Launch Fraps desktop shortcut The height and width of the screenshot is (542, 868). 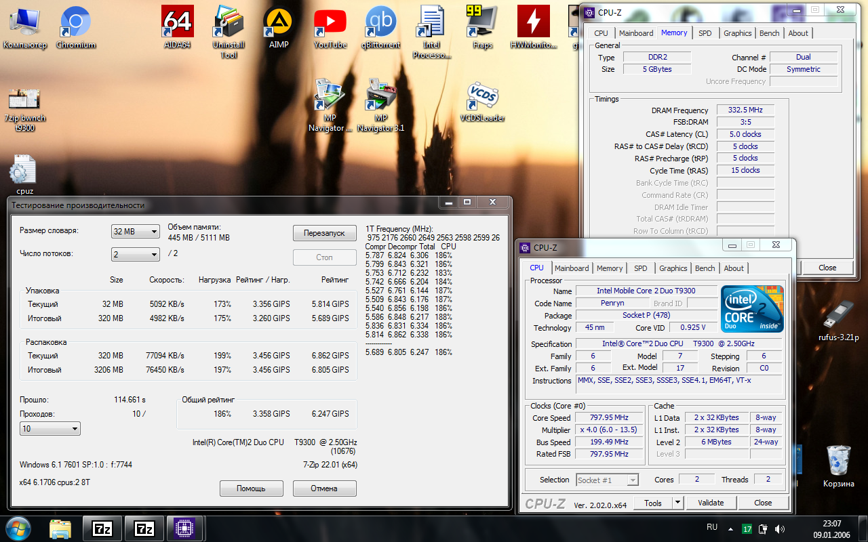coord(482,27)
